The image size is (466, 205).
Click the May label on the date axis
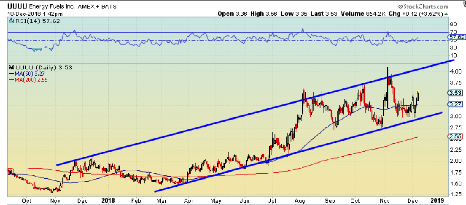click(216, 200)
